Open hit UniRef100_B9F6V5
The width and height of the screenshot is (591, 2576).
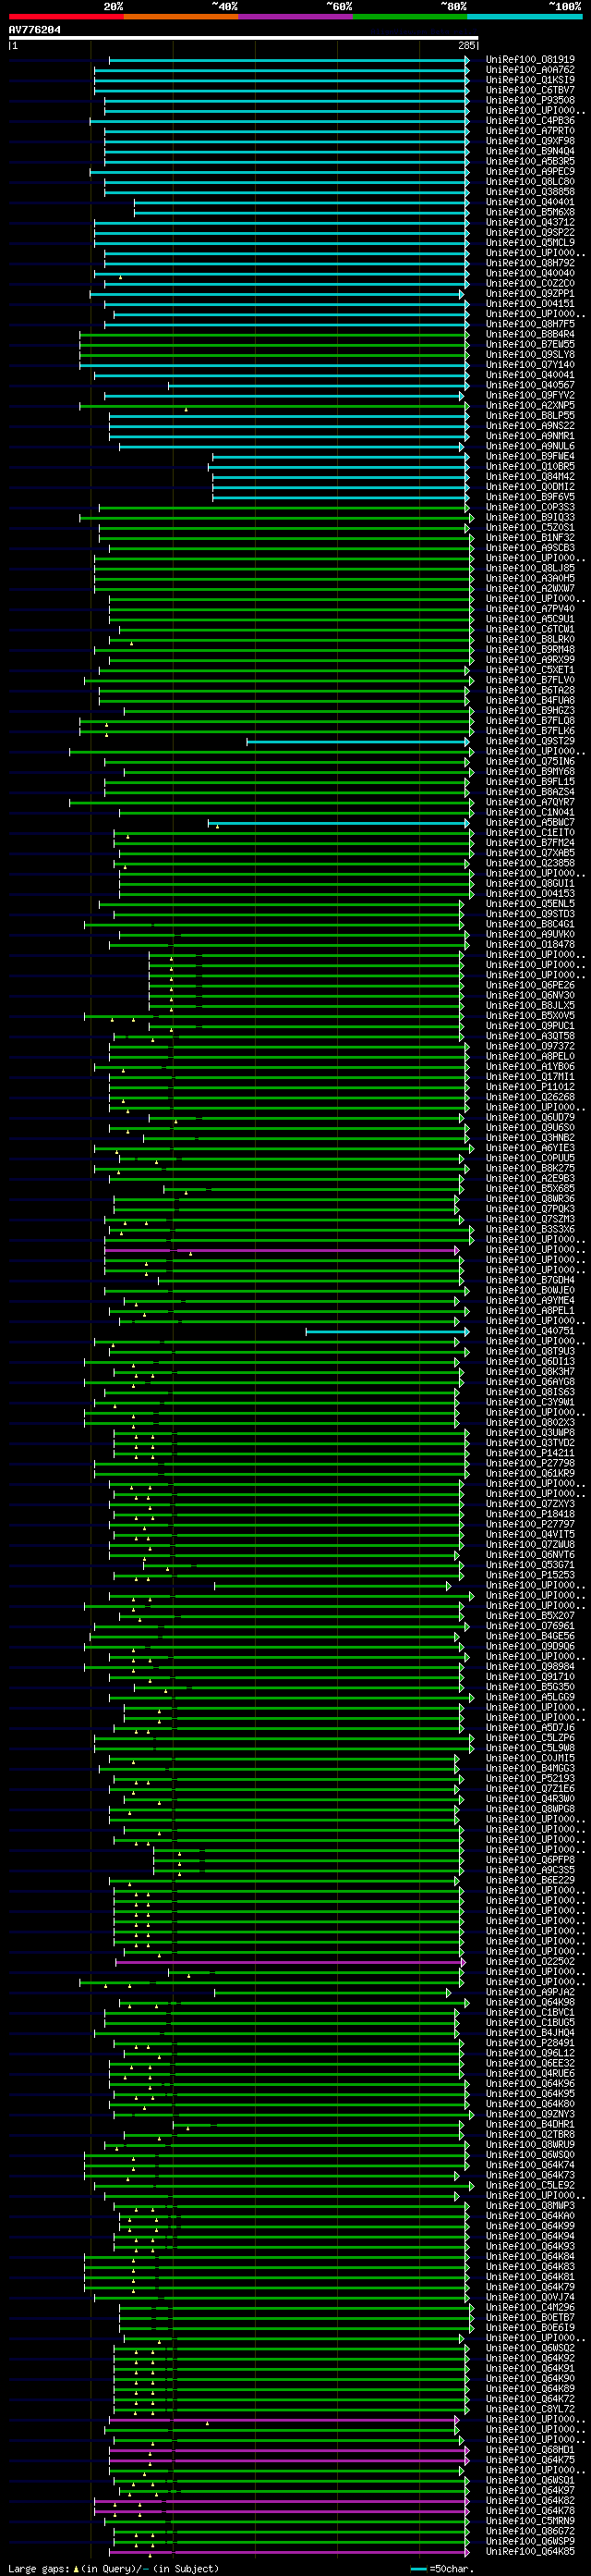530,497
